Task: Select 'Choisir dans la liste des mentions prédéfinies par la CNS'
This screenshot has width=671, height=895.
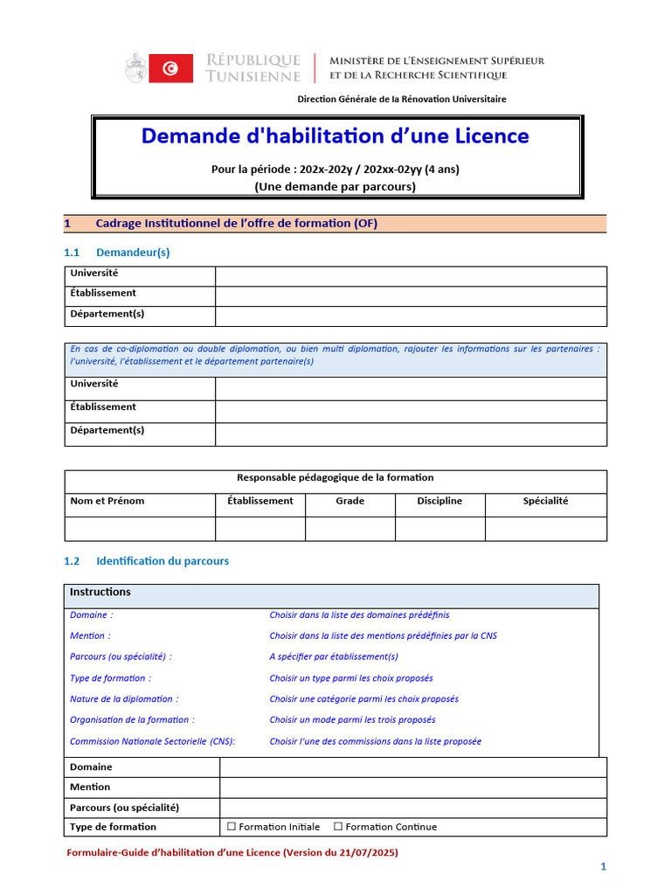Action: [383, 636]
